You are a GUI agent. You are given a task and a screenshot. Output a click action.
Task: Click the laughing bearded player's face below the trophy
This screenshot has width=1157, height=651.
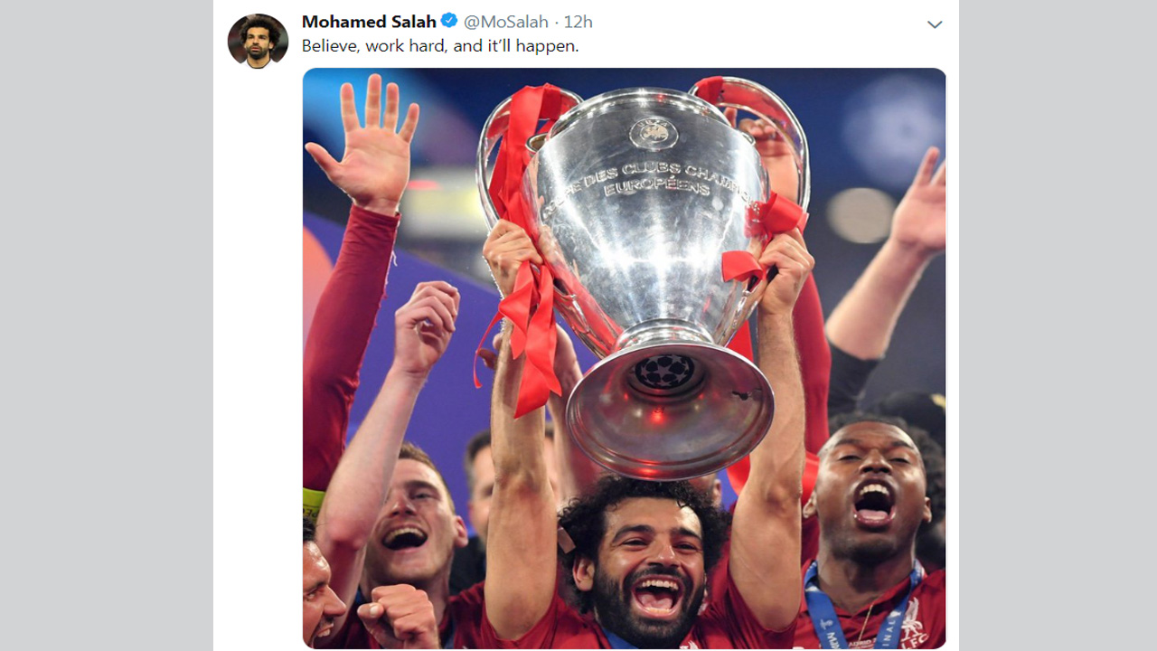pos(646,565)
